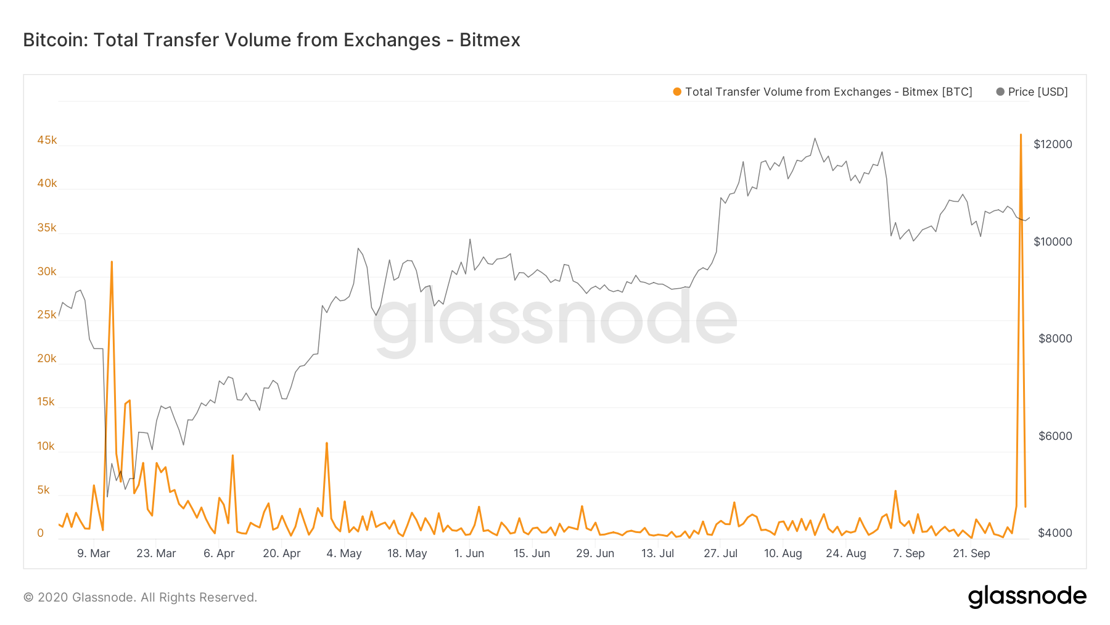
Task: Click the "1. Jun" x-axis label
Action: coord(469,553)
